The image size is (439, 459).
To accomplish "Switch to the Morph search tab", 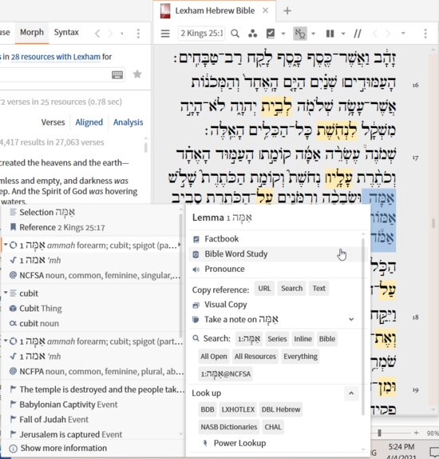I will coord(32,32).
